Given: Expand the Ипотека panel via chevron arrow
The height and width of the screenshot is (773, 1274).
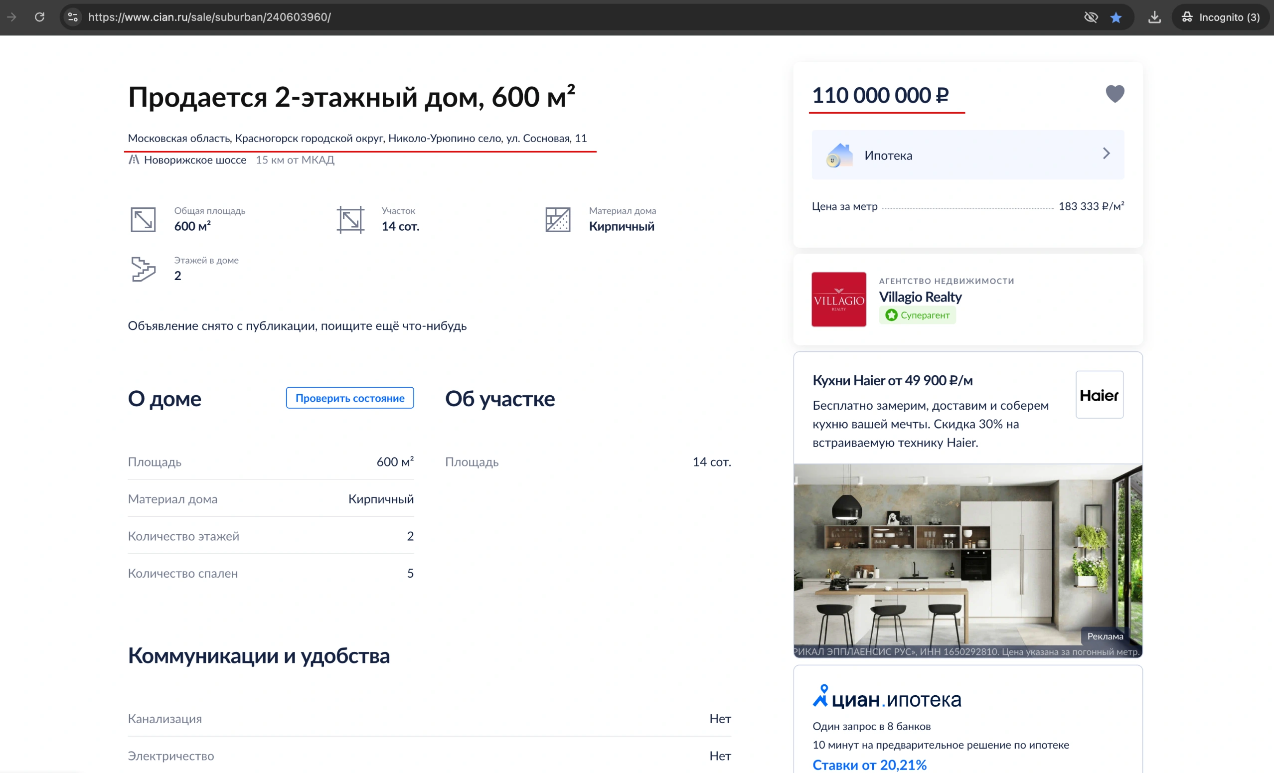Looking at the screenshot, I should pyautogui.click(x=1107, y=154).
